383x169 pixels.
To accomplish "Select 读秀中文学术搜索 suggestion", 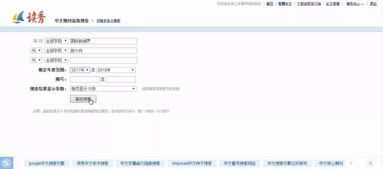I will pyautogui.click(x=92, y=163).
